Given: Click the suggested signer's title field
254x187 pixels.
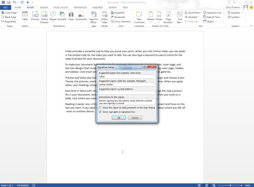Looking at the screenshot, I should 127,85.
